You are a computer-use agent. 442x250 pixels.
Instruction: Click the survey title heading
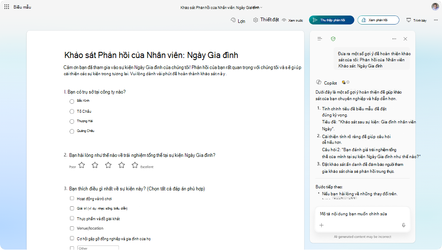point(151,55)
